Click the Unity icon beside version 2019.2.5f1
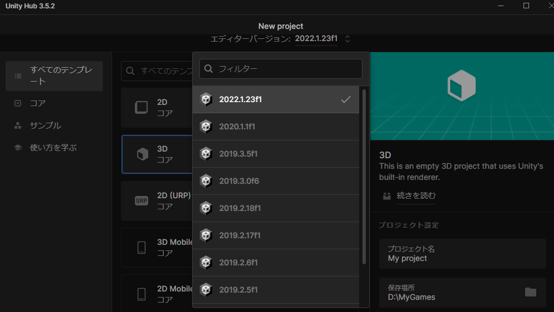Screen dimensions: 554x312 coord(206,290)
